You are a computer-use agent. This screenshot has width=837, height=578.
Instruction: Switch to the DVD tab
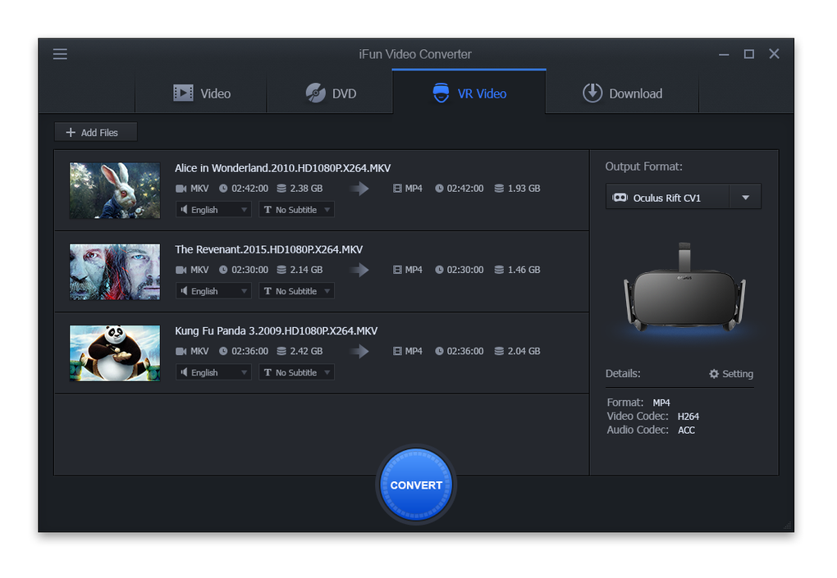pos(331,93)
